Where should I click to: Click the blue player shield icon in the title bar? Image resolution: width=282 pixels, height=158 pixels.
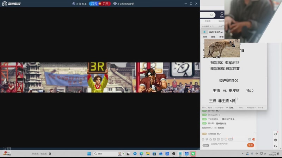click(74, 4)
